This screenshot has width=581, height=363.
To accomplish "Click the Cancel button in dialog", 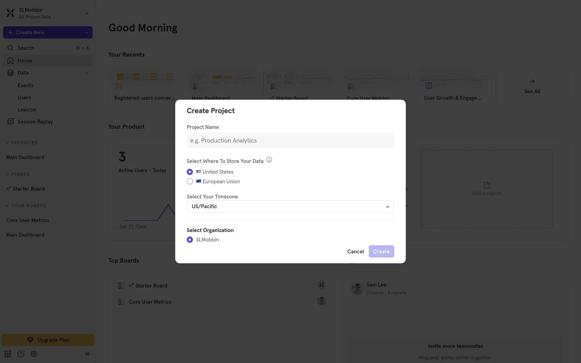I will (355, 251).
